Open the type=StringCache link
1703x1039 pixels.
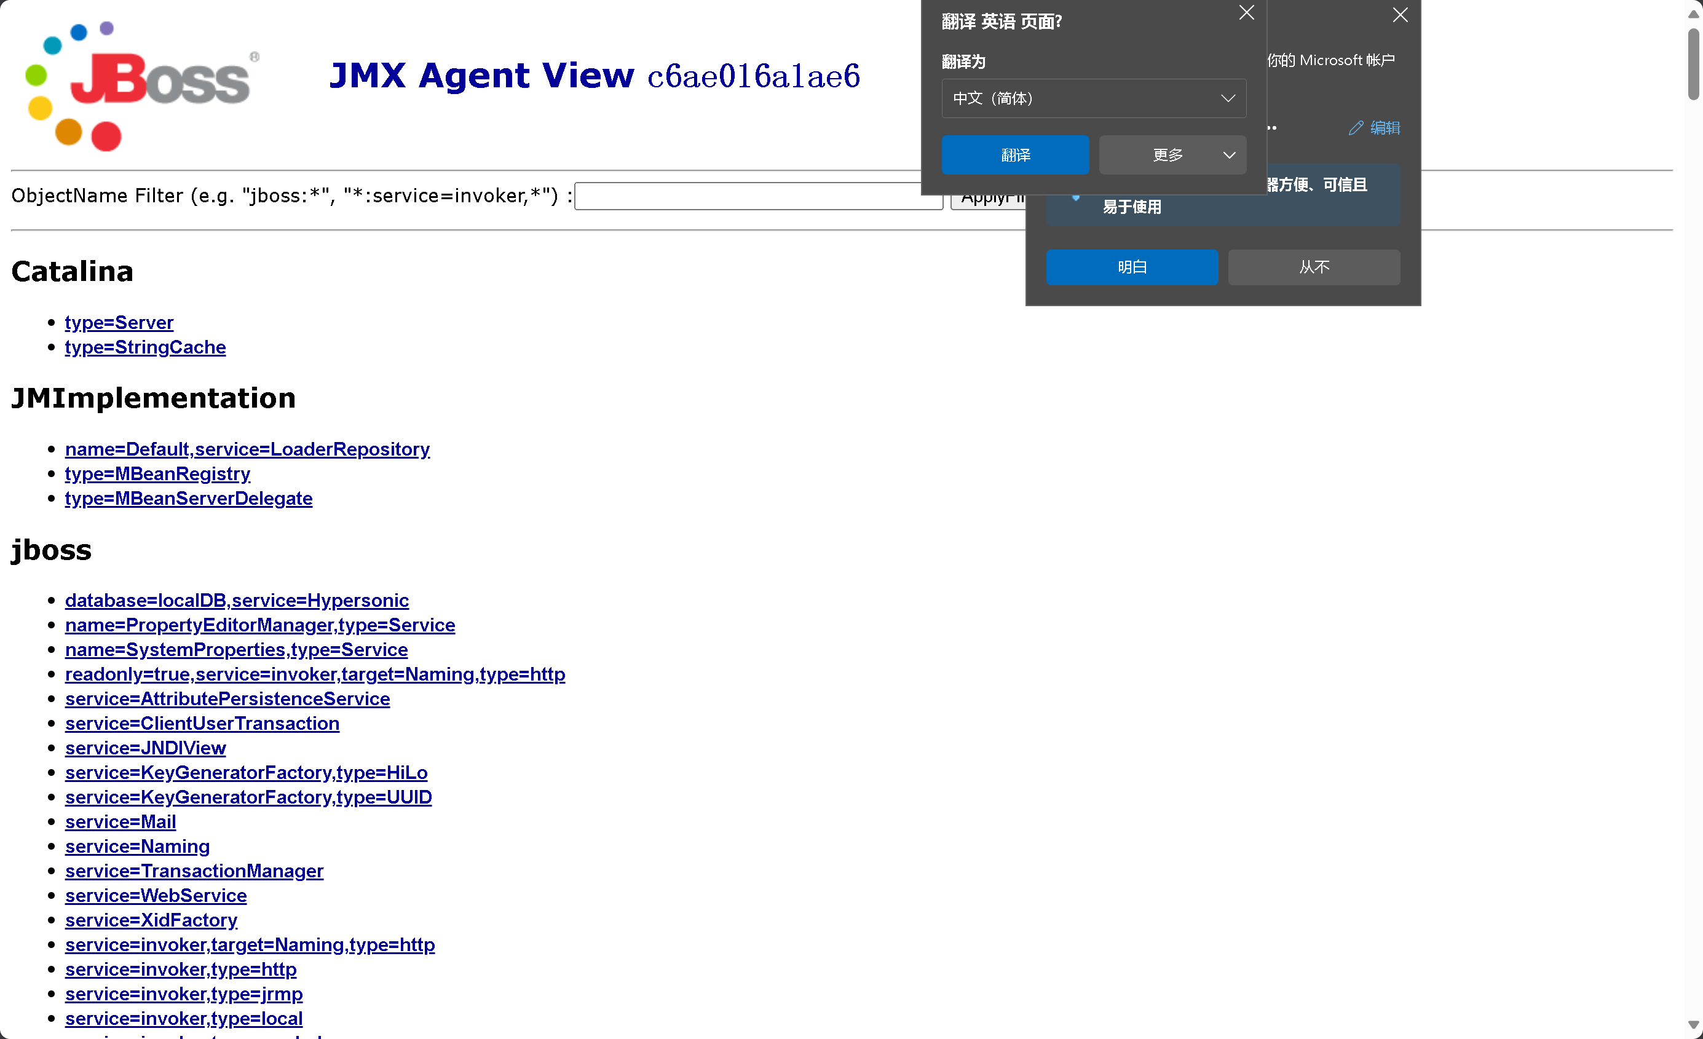tap(145, 347)
